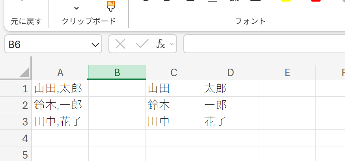Click inside the formula bar input
Viewport: 345px width, 161px height.
point(264,44)
